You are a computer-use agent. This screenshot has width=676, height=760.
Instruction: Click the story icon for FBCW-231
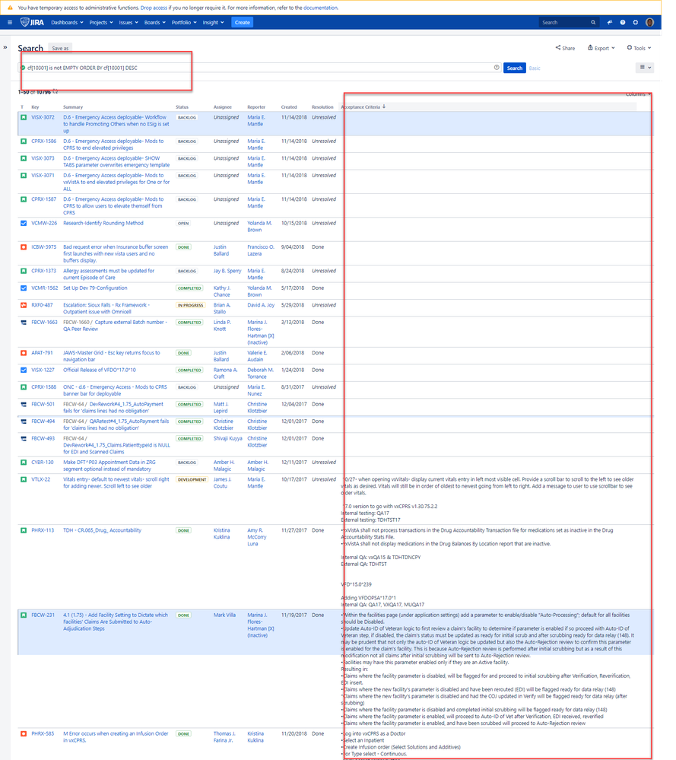(x=24, y=615)
